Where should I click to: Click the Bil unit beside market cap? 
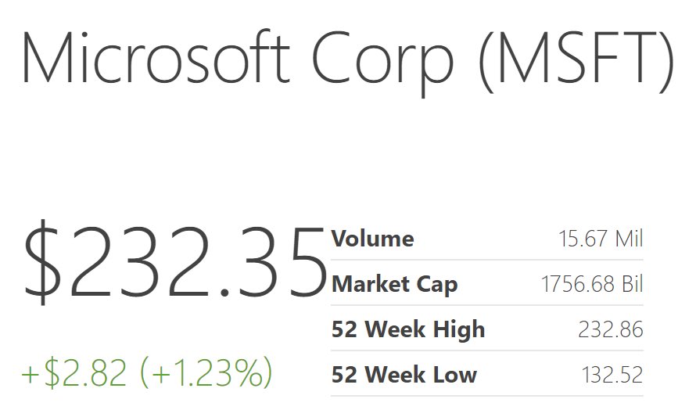(x=633, y=284)
